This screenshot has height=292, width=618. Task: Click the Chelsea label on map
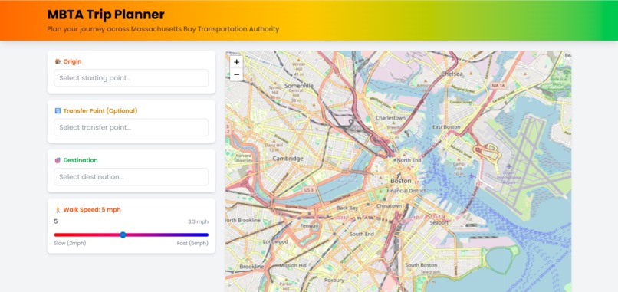(452, 74)
